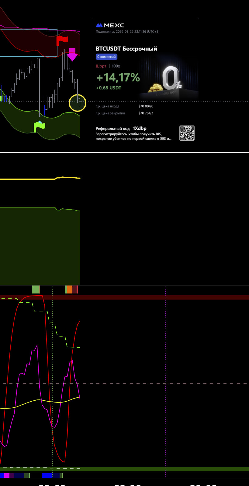Click the red flag marker on chart
This screenshot has height=486, width=249.
point(62,41)
